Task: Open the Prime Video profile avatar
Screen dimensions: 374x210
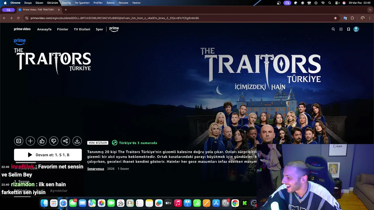Action: point(356,29)
